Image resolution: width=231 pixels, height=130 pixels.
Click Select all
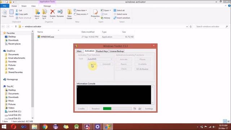119,10
